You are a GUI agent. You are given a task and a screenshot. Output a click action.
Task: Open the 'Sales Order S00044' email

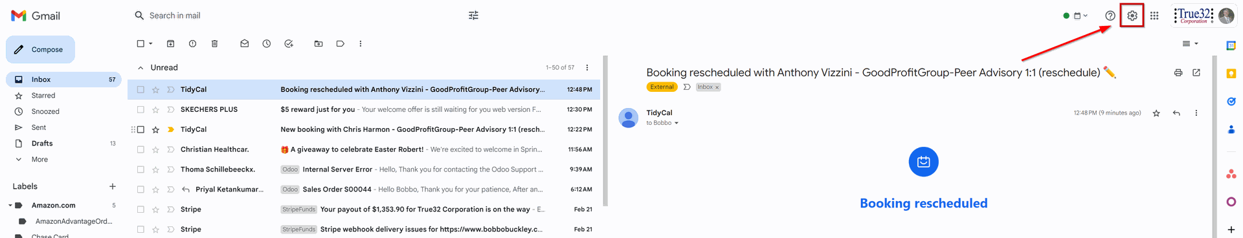[x=364, y=189]
